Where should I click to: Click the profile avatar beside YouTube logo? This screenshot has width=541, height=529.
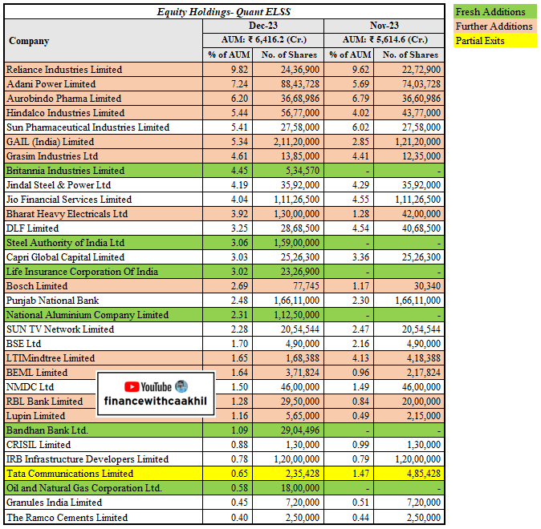(181, 386)
